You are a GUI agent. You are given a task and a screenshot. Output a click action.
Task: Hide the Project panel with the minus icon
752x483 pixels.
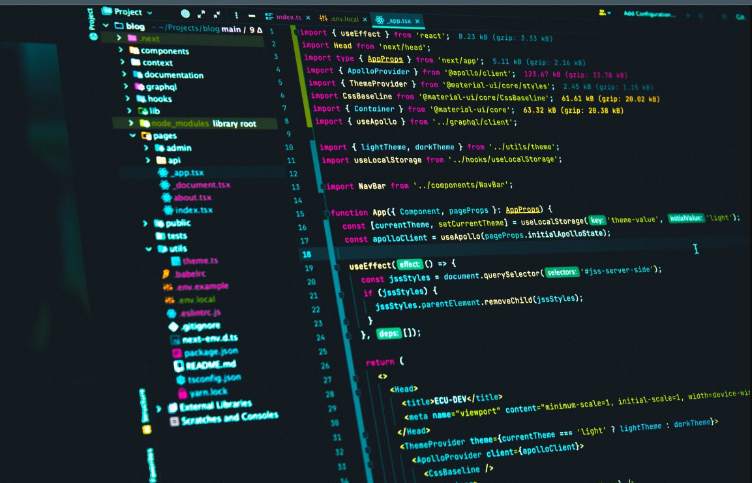click(252, 16)
